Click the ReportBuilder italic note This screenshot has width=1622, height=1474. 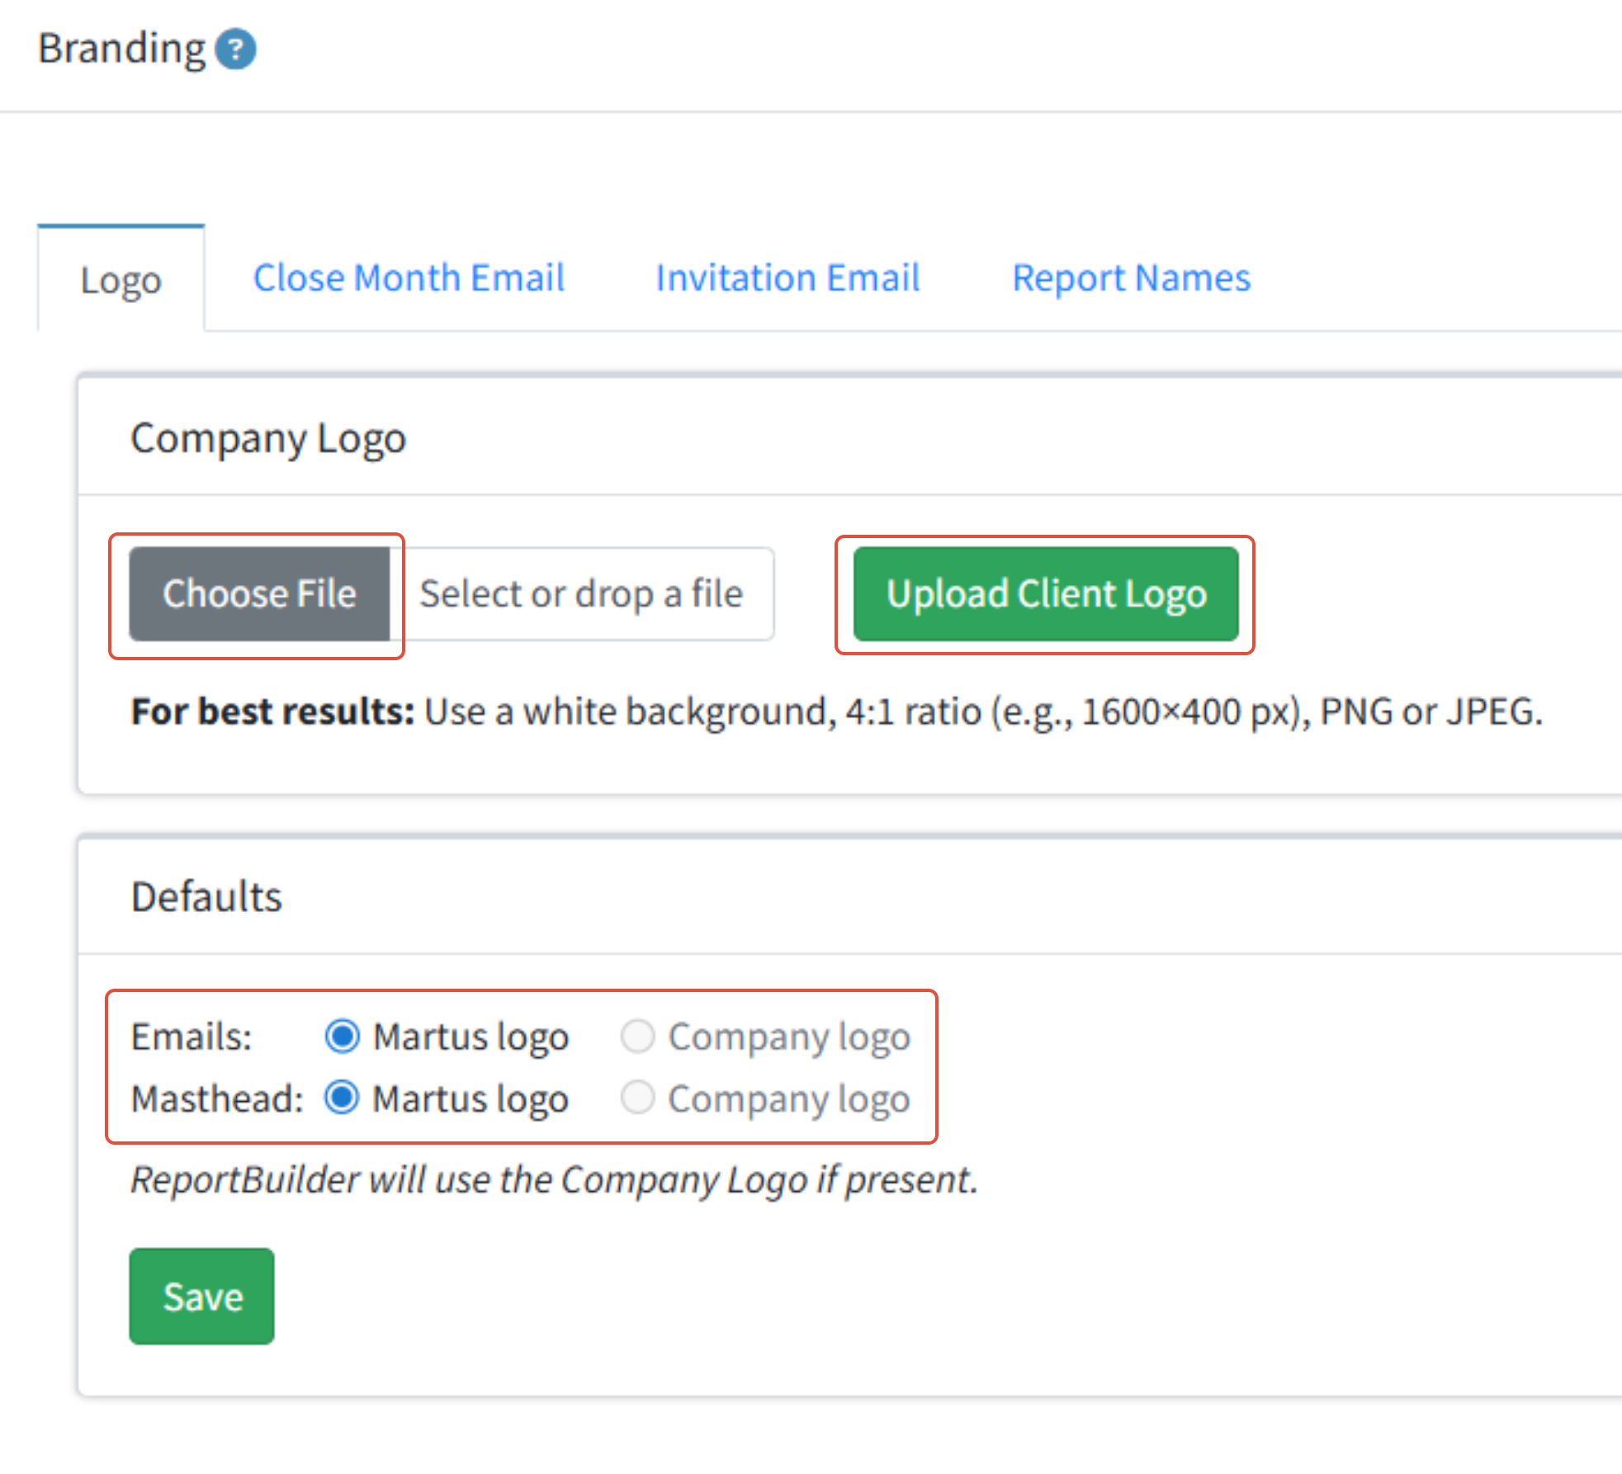(x=554, y=1179)
